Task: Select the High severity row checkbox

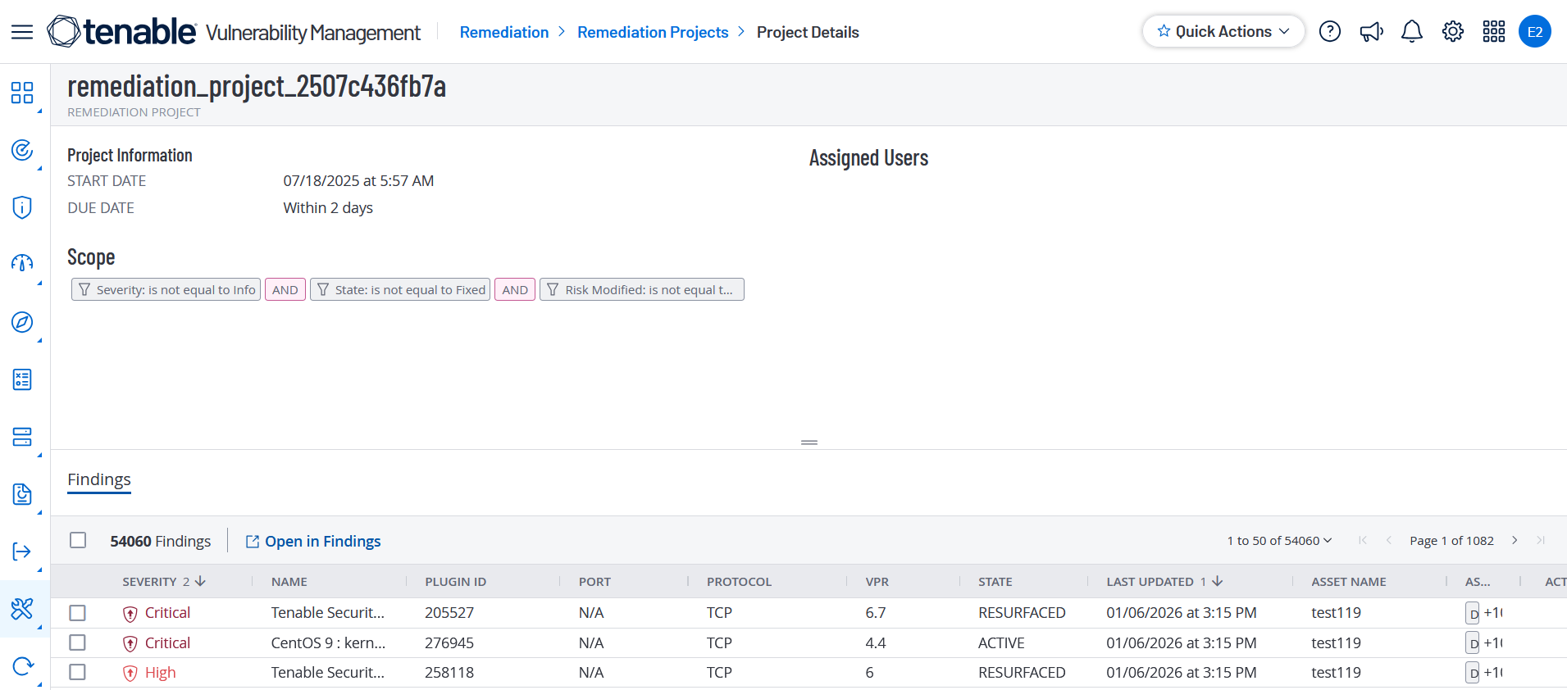Action: tap(78, 672)
